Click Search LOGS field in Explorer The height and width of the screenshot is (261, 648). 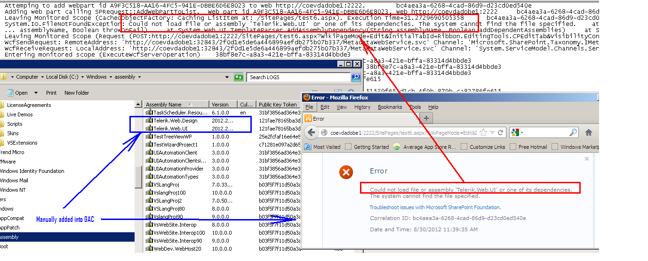click(x=299, y=77)
